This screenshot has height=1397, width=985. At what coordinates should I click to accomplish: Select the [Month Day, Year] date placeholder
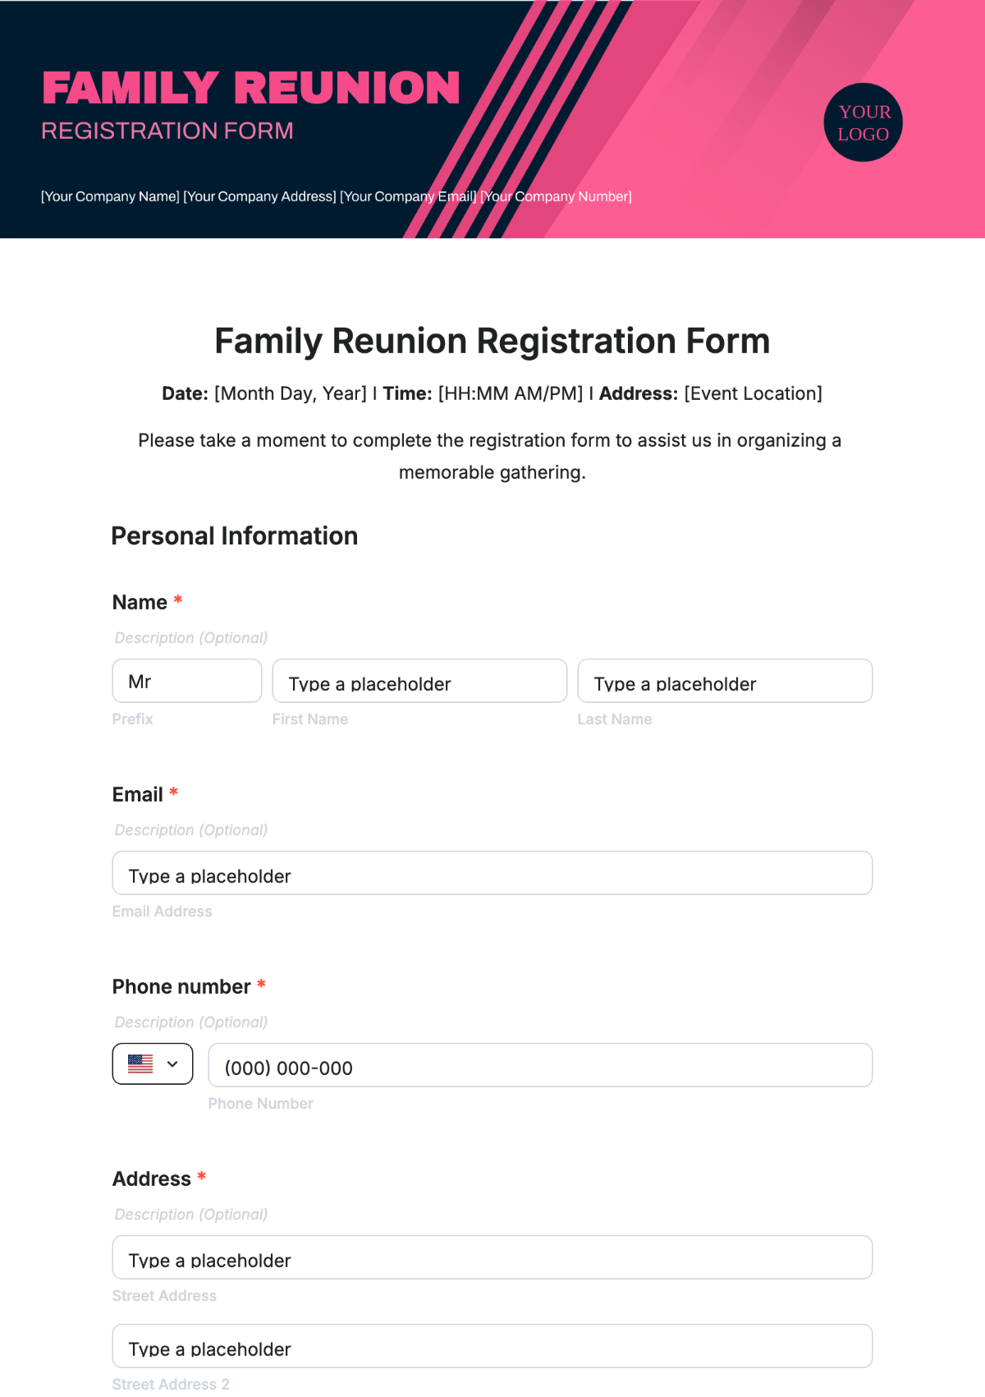tap(291, 393)
